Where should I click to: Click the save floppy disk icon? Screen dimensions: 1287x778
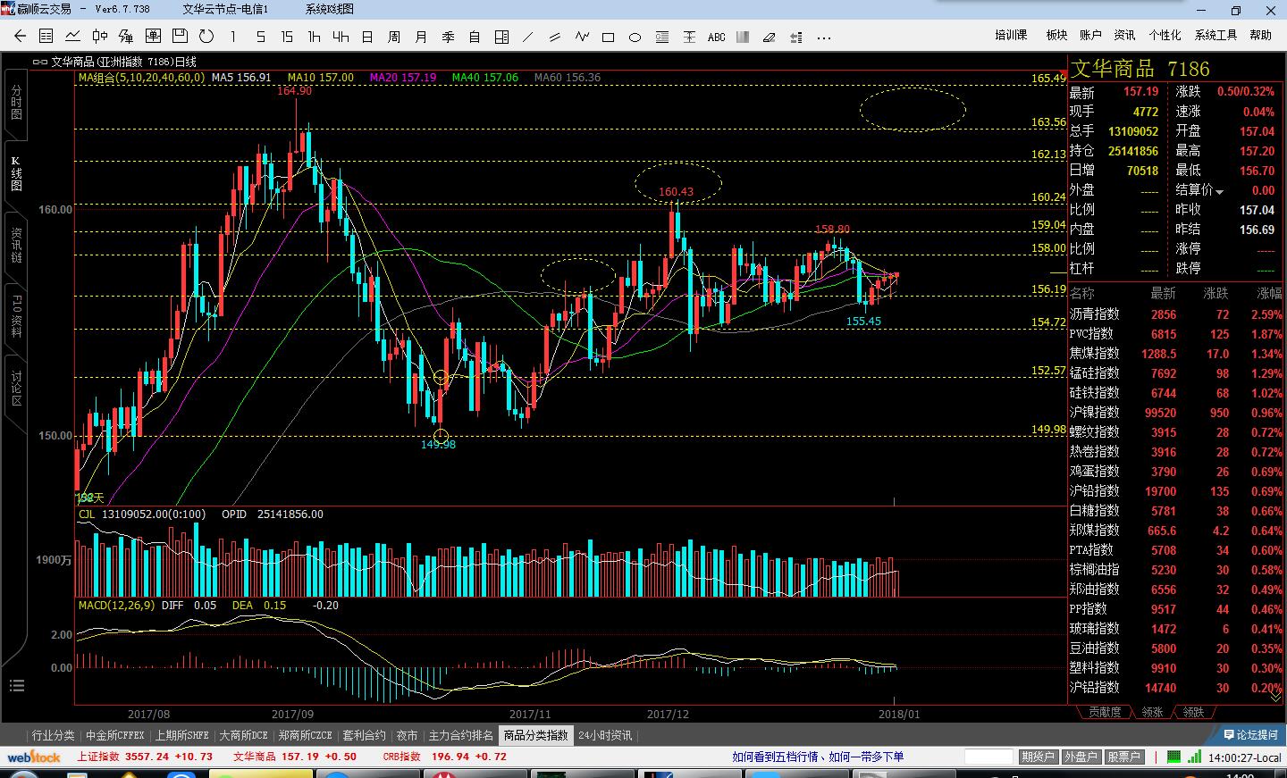point(180,37)
